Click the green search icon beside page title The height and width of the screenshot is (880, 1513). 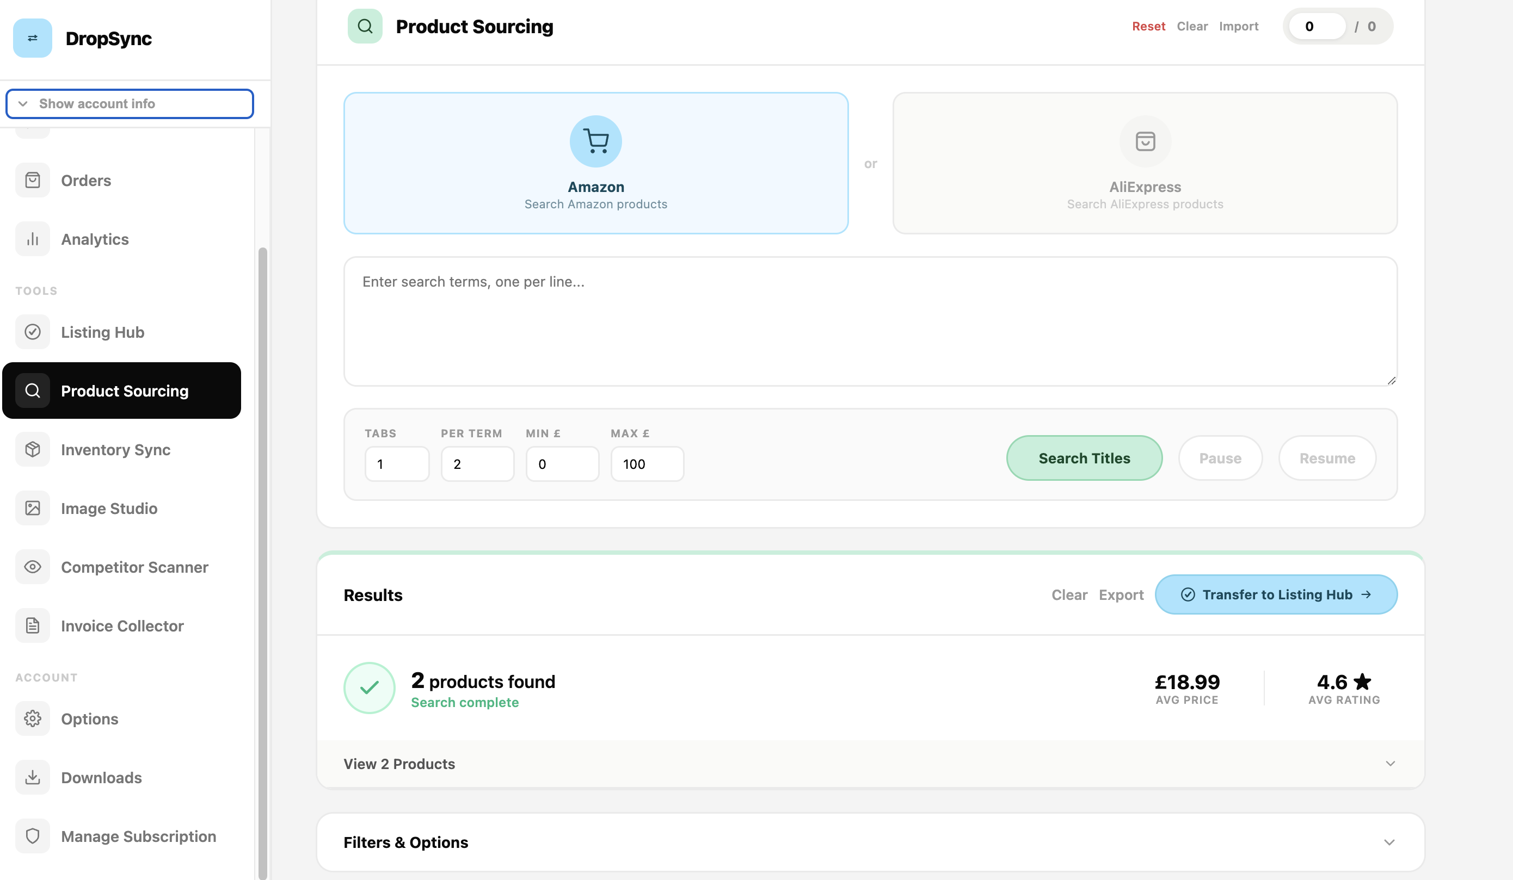point(365,26)
